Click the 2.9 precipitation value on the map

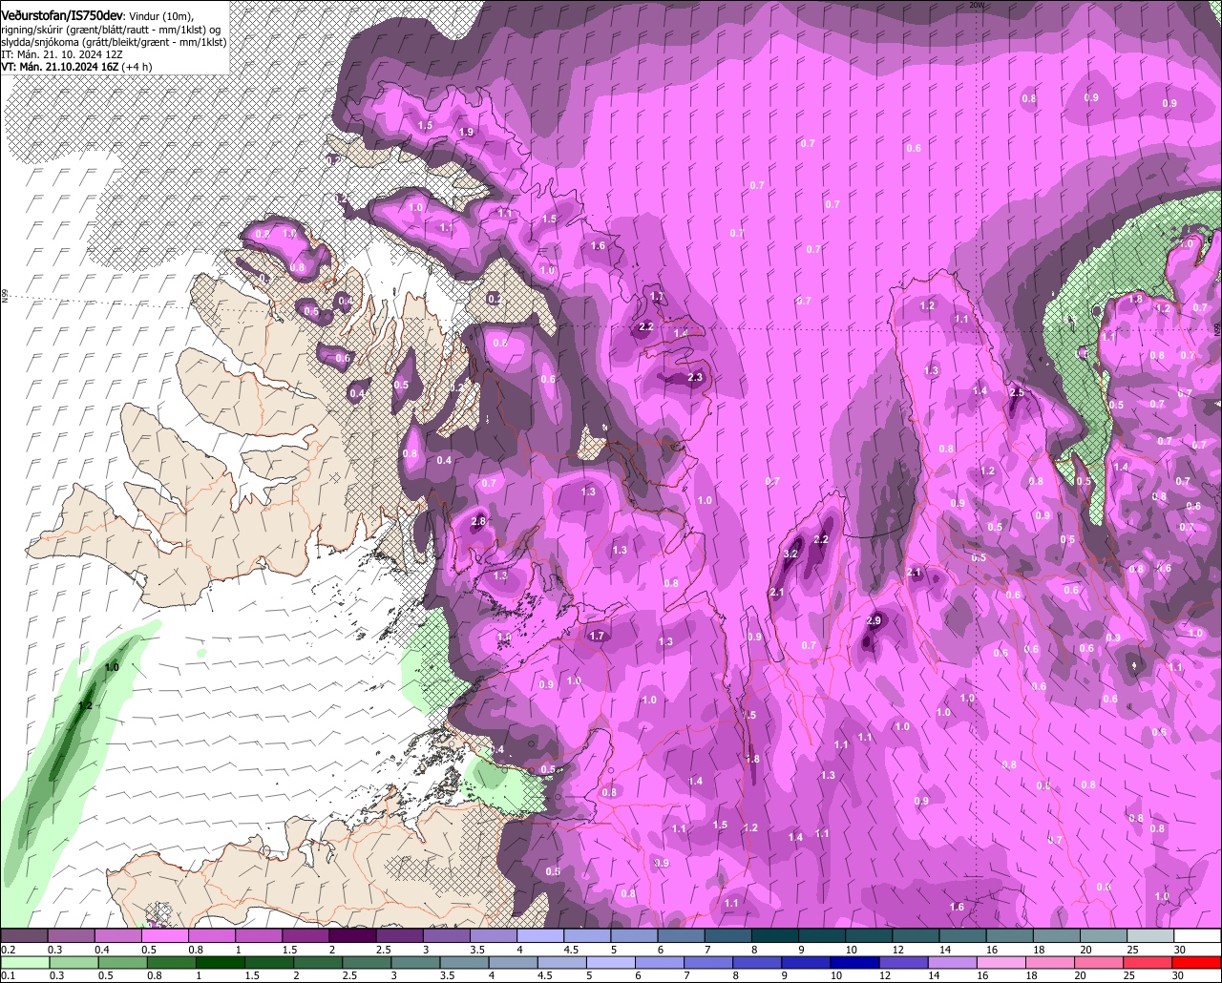coord(874,621)
